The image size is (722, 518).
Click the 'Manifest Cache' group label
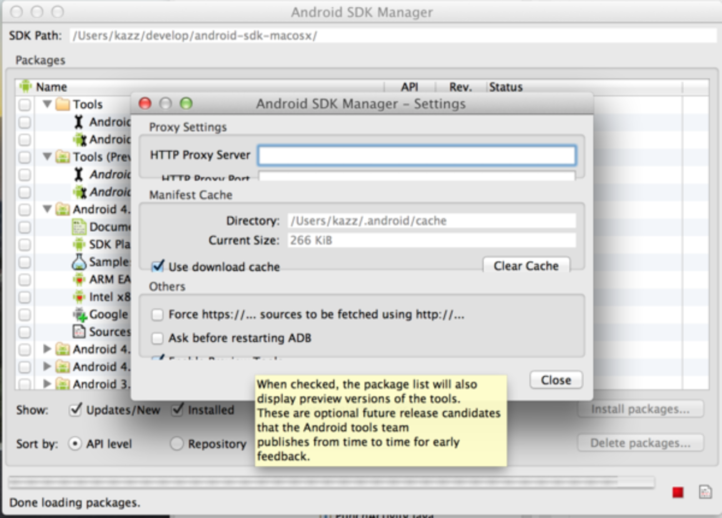[190, 195]
